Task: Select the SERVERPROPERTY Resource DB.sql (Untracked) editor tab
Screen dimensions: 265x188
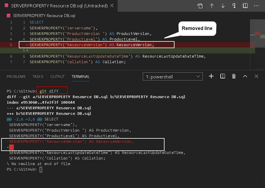Action: click(56, 6)
